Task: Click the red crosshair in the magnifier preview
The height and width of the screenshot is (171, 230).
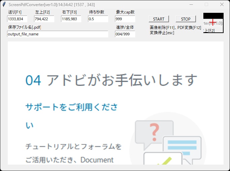Action: [212, 22]
